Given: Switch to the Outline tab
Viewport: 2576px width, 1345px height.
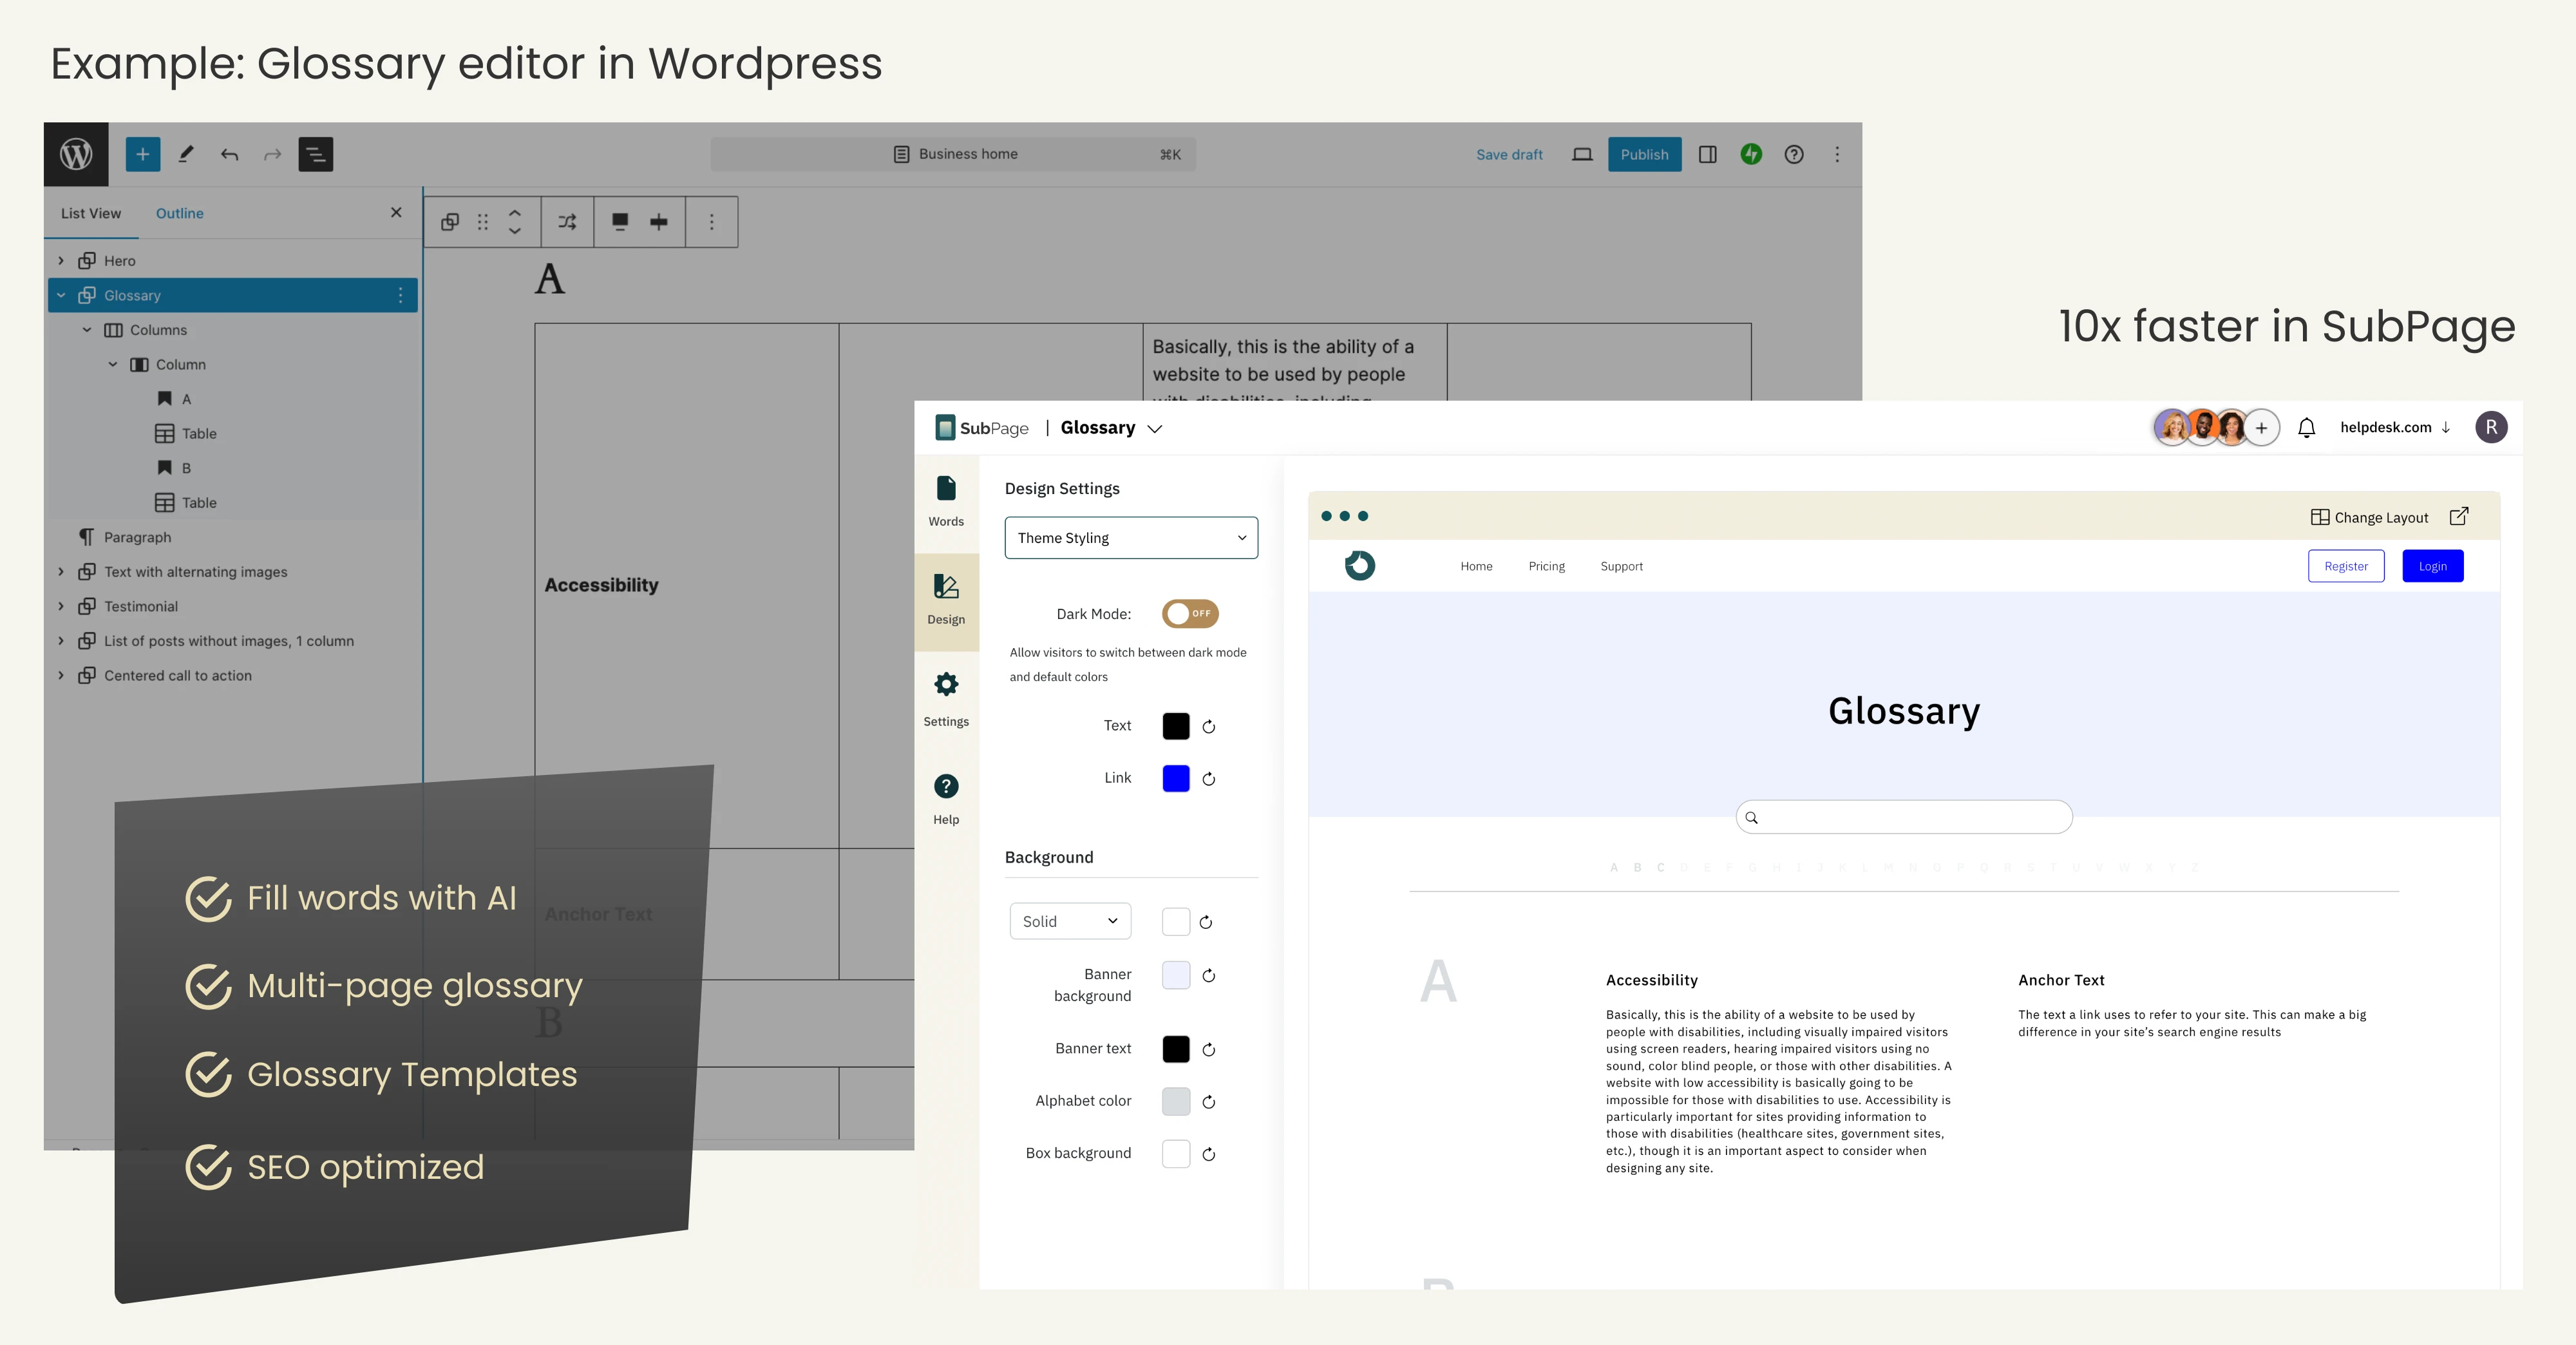Looking at the screenshot, I should (180, 213).
